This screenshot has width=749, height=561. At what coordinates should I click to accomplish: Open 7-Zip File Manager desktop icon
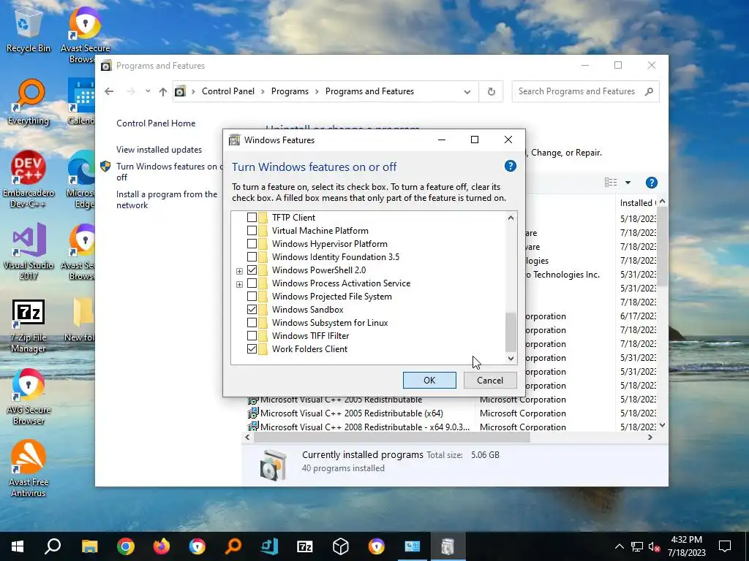(x=29, y=326)
